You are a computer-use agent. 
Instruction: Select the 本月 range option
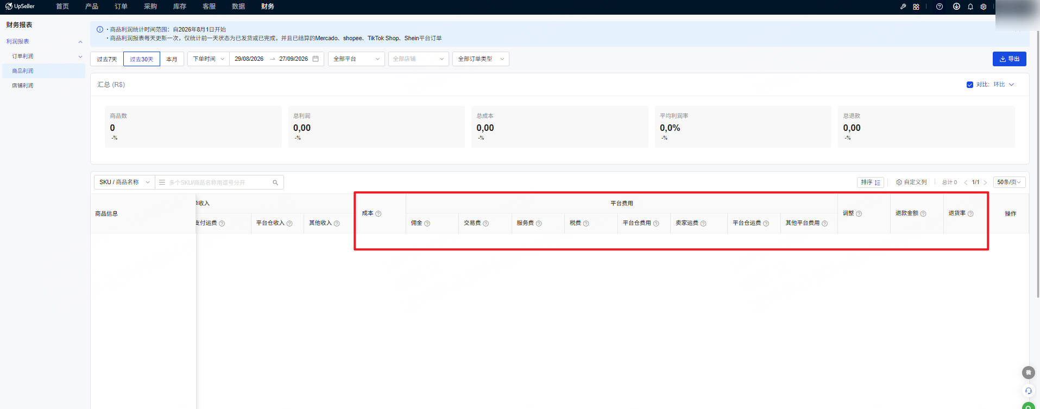click(x=172, y=59)
